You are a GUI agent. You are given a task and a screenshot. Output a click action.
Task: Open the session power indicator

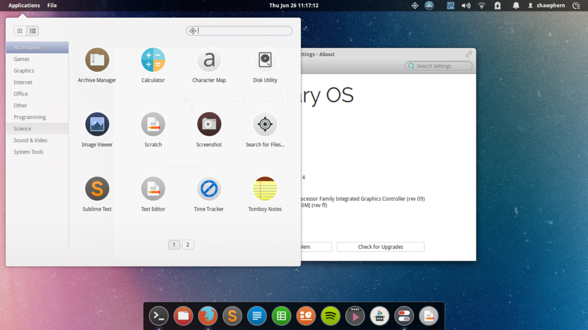pos(576,5)
